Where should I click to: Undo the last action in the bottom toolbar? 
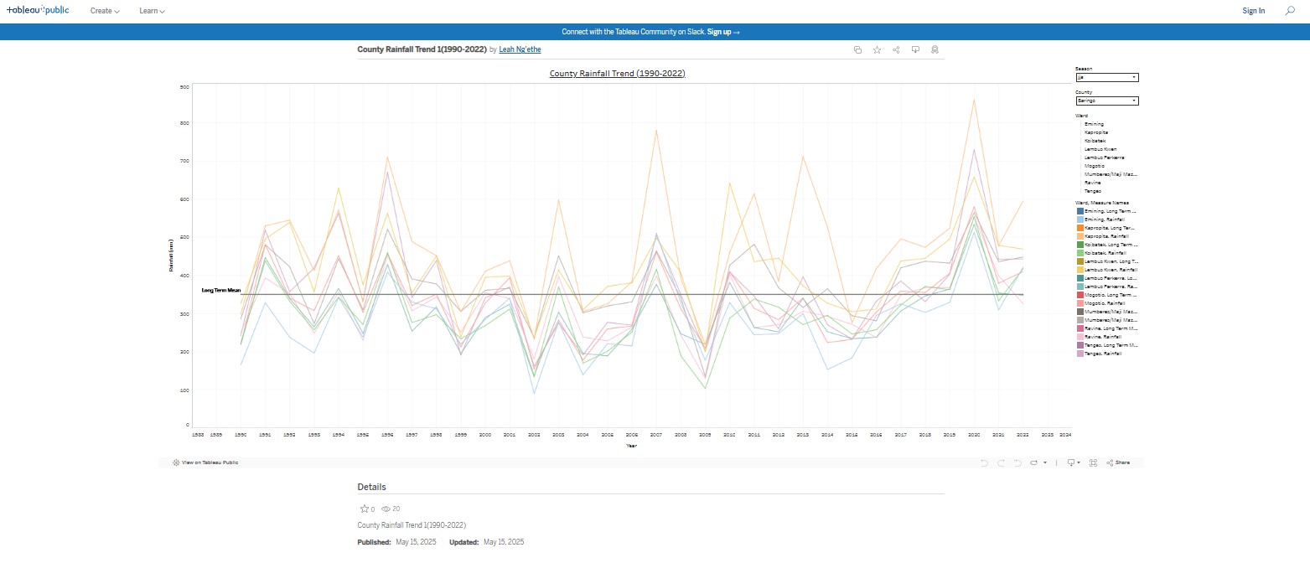[982, 462]
